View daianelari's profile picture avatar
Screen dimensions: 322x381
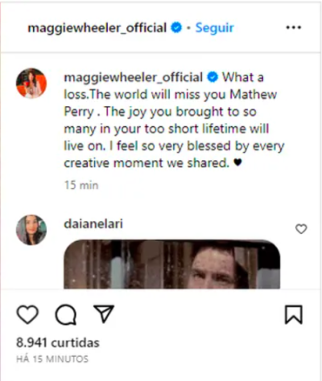[31, 230]
